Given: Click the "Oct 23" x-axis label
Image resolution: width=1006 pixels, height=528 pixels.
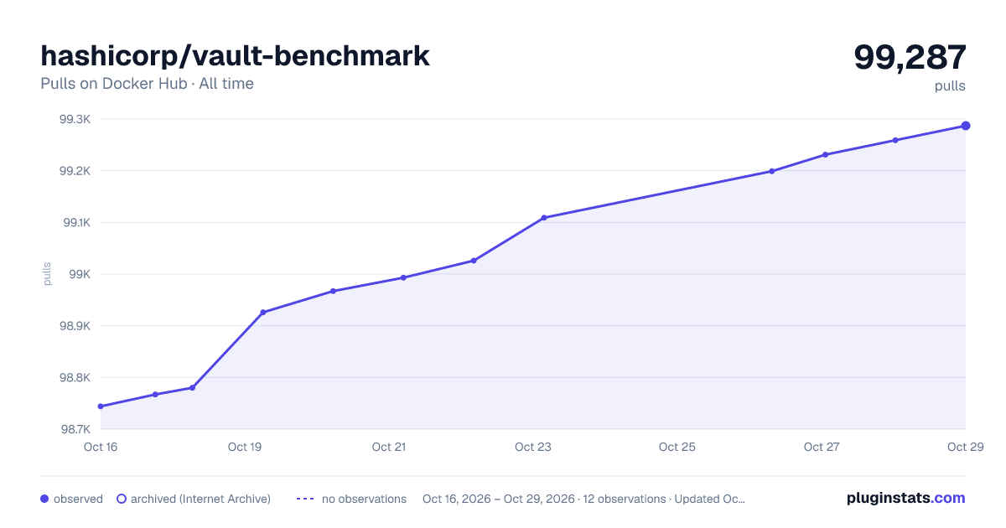Looking at the screenshot, I should click(x=533, y=447).
